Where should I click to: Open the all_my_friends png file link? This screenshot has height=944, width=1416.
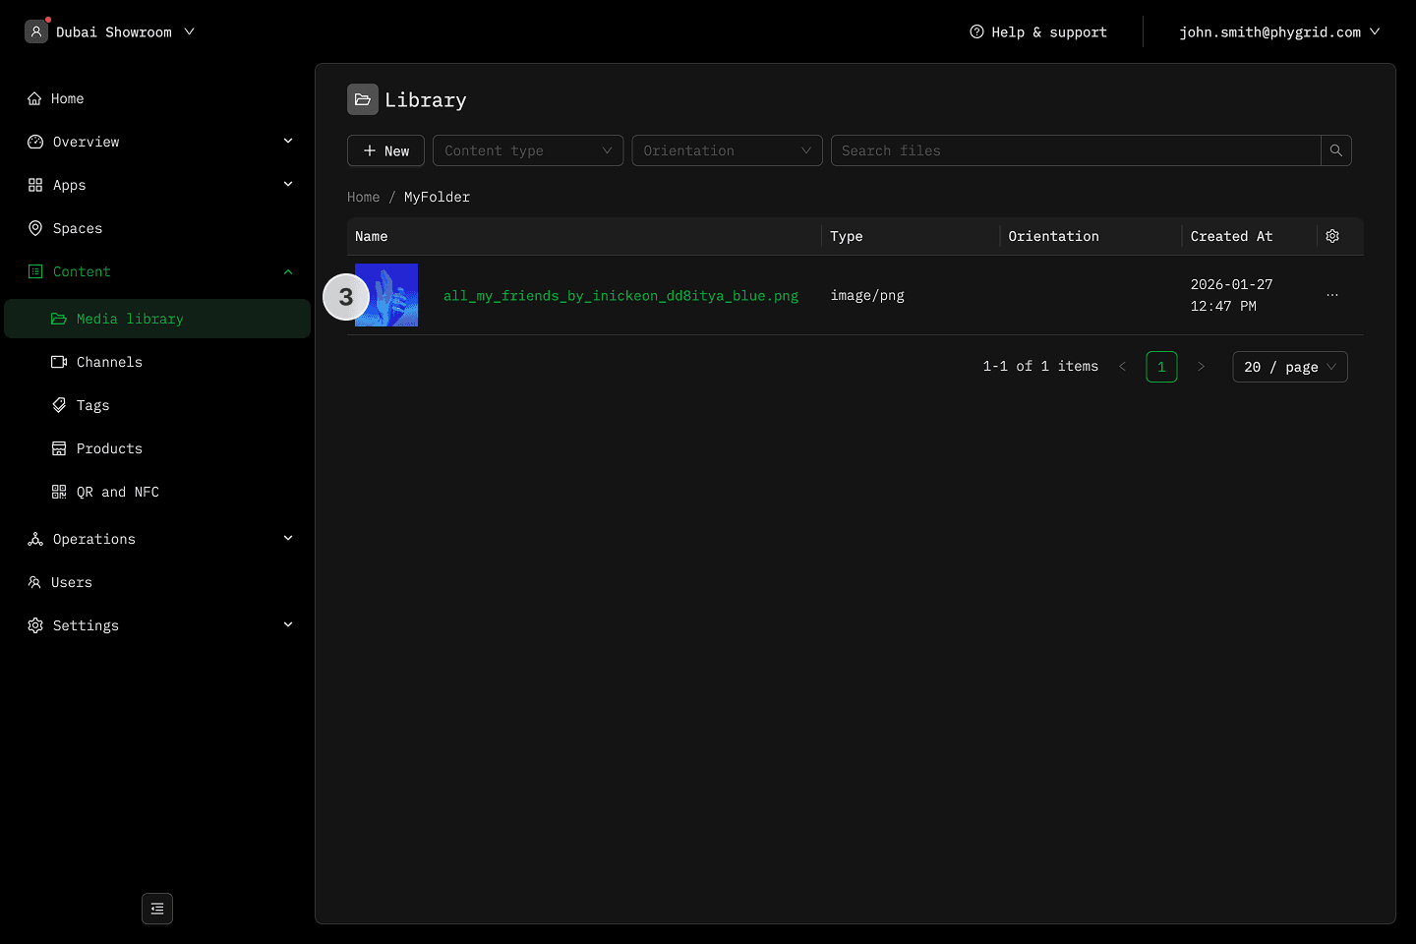click(x=620, y=295)
